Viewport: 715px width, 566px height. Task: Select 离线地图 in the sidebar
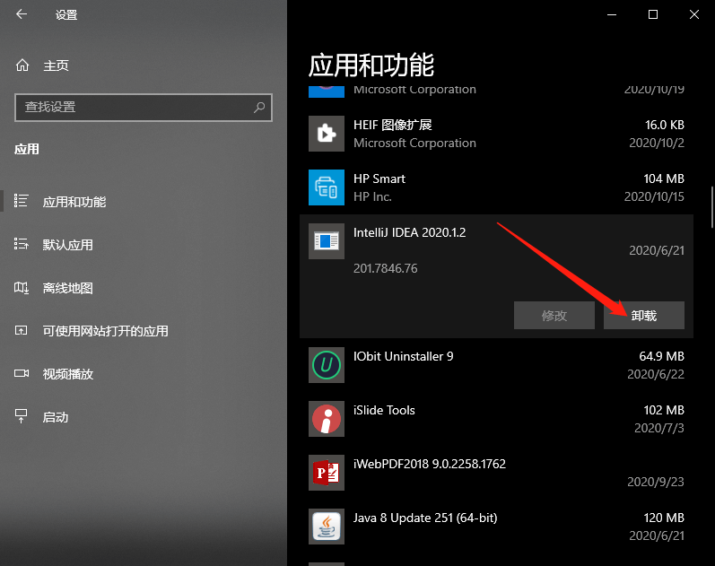pos(68,288)
